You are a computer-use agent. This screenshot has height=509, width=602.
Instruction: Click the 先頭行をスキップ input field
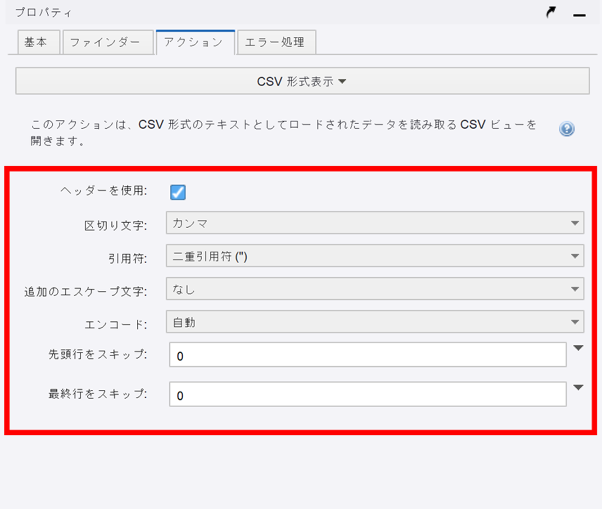[367, 356]
